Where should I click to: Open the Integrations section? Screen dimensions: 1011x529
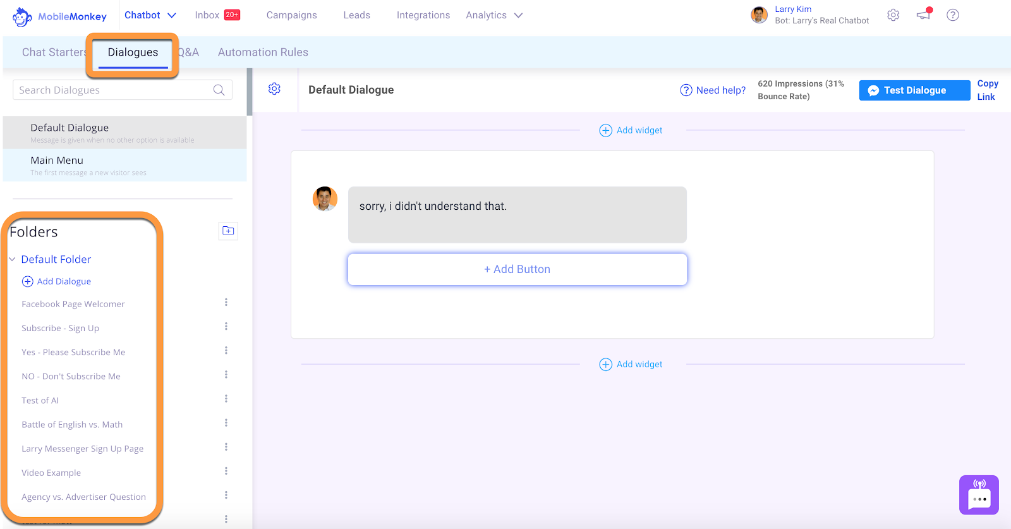[423, 15]
